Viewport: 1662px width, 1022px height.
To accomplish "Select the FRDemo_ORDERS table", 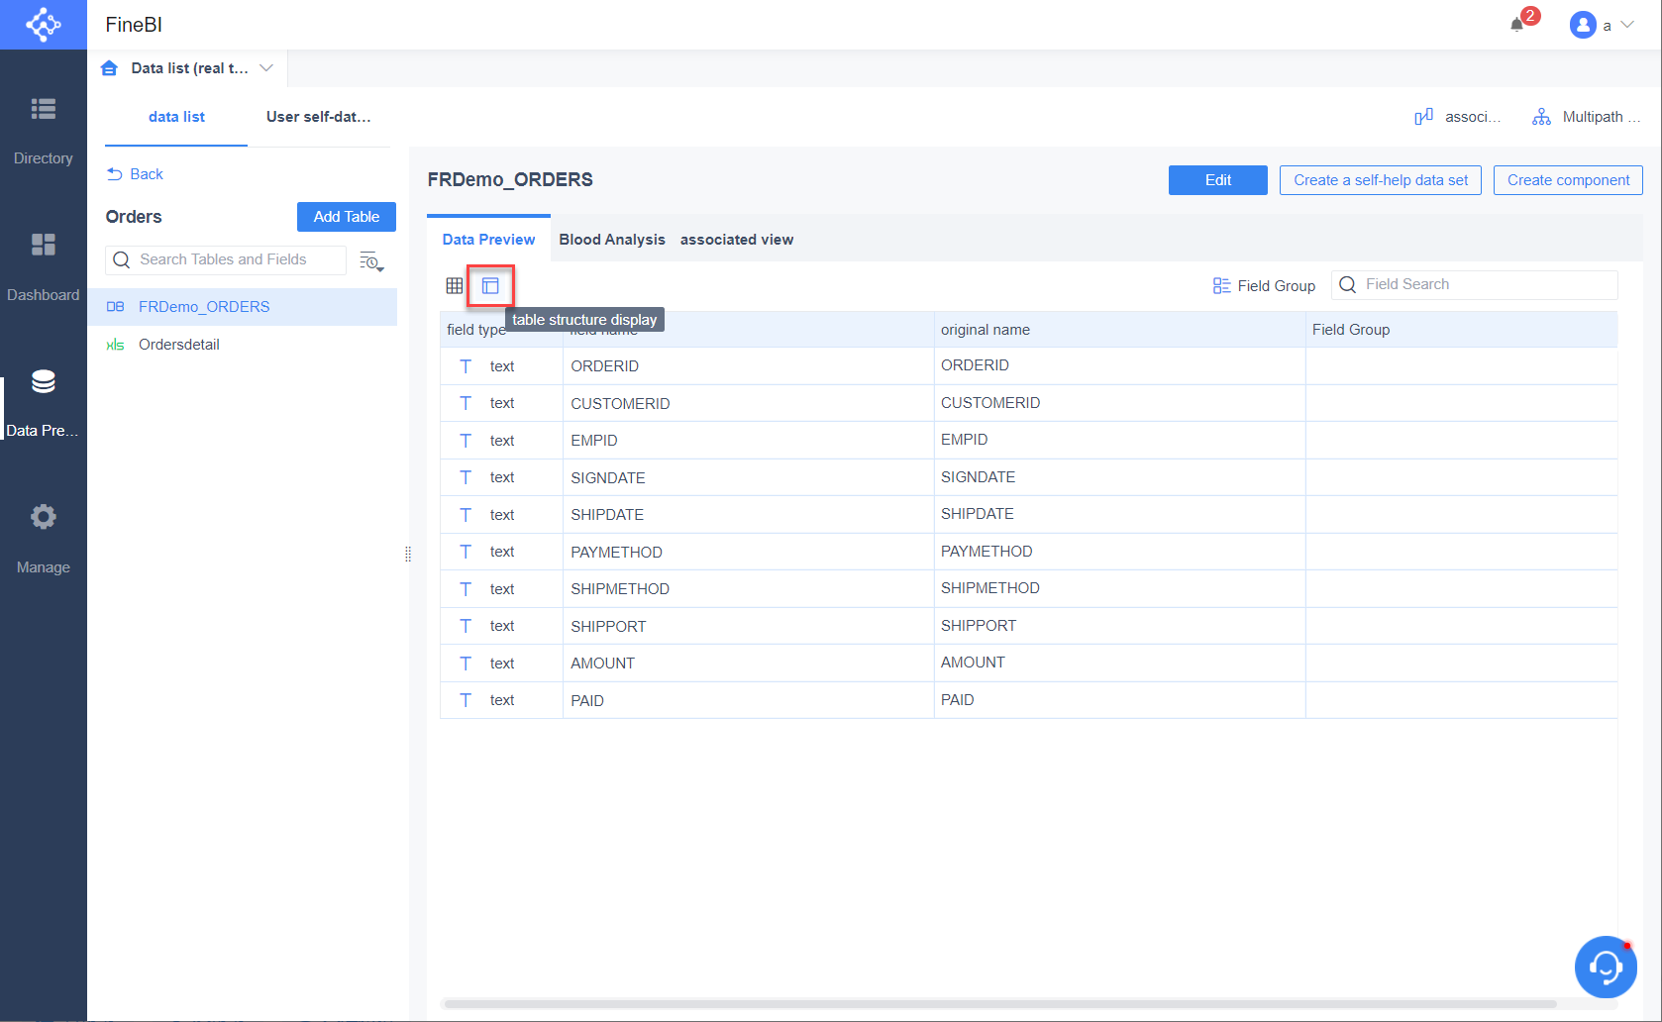I will tap(243, 307).
